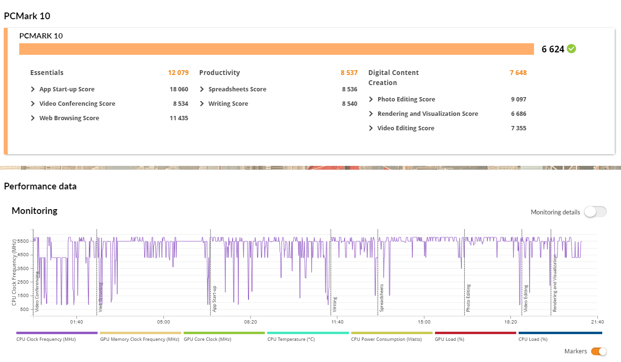
Task: Click the Writing value 8 540
Action: pos(350,104)
